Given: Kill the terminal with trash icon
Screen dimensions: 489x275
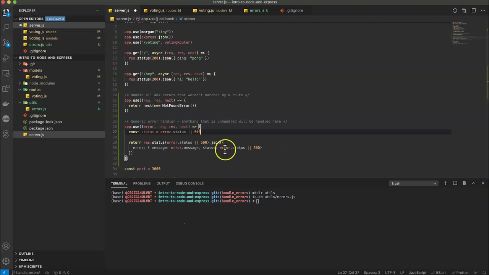Looking at the screenshot, I should [464, 183].
